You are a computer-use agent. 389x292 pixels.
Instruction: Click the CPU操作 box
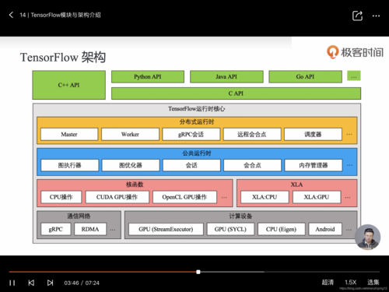61,197
